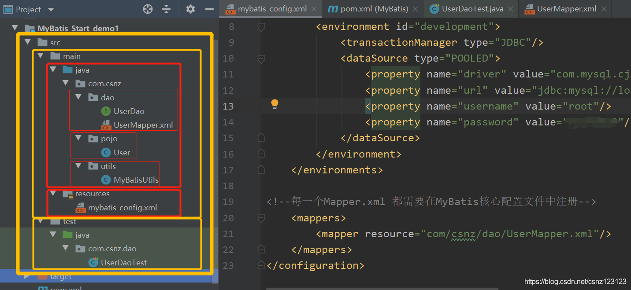Image resolution: width=631 pixels, height=290 pixels.
Task: Open MyBatisUtils in the project tree
Action: coord(136,180)
